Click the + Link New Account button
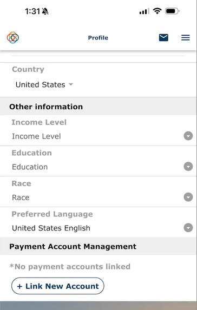Image resolution: width=197 pixels, height=310 pixels. (58, 286)
